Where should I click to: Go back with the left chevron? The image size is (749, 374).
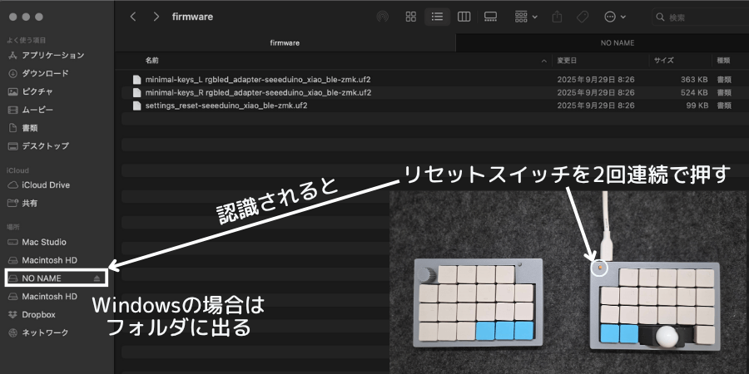coord(133,17)
